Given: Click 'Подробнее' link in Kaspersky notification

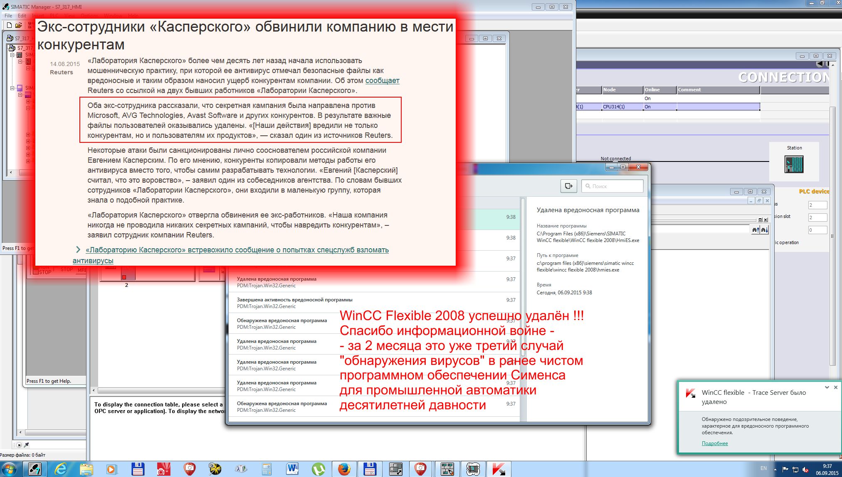Looking at the screenshot, I should point(715,443).
